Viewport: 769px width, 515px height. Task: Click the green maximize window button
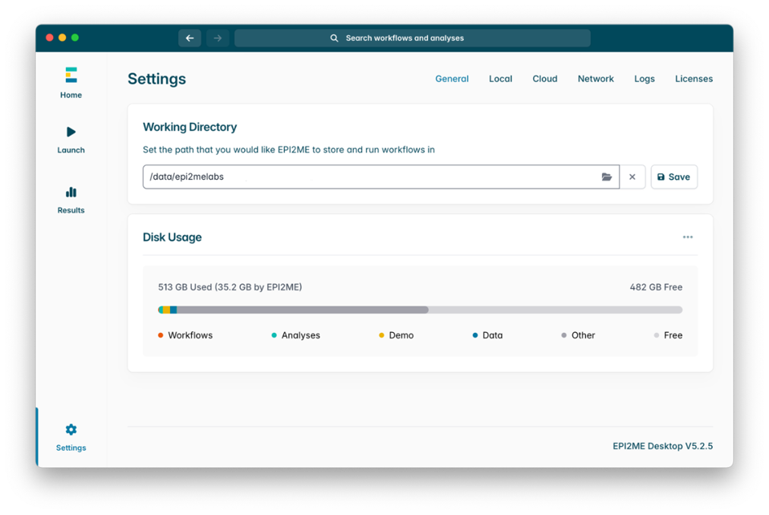pyautogui.click(x=75, y=38)
